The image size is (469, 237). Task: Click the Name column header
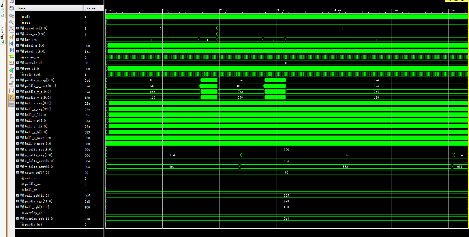pos(49,8)
